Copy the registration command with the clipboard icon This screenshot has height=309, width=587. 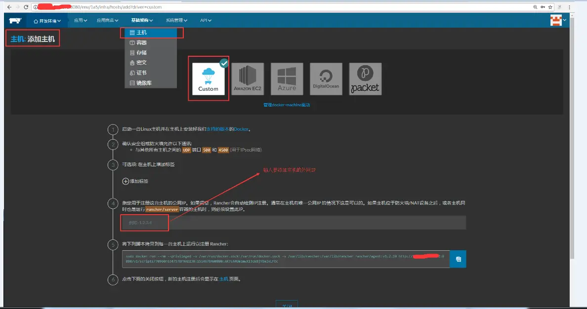click(457, 259)
